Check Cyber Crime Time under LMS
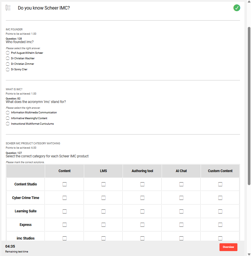 (x=104, y=198)
